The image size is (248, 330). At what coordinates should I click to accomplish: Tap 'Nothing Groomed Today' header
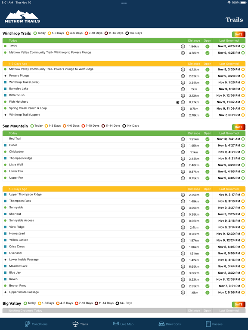tap(124, 310)
